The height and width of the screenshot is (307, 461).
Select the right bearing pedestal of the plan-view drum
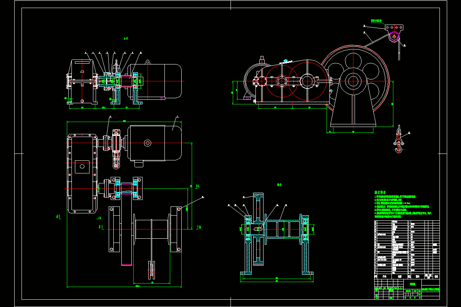click(x=176, y=229)
